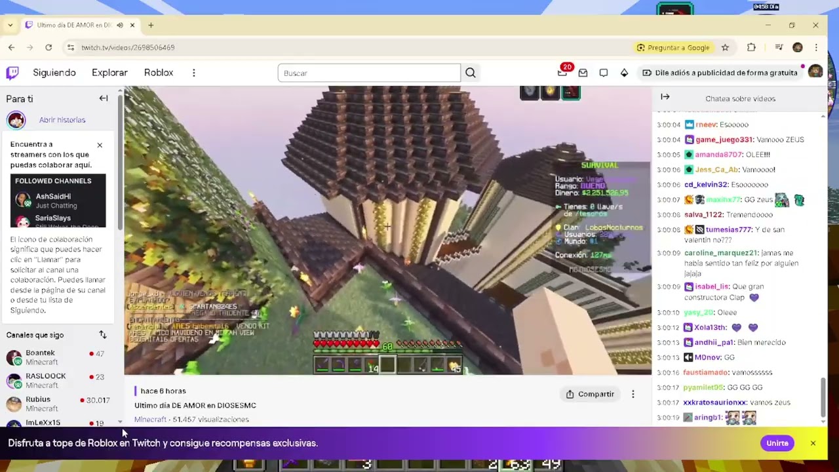The height and width of the screenshot is (472, 839).
Task: Open Explorar page
Action: coord(109,73)
